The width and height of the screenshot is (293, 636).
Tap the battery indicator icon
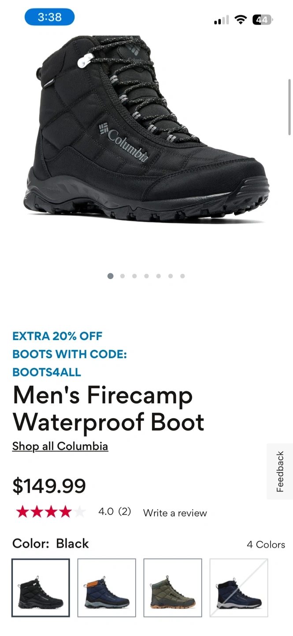pyautogui.click(x=263, y=20)
